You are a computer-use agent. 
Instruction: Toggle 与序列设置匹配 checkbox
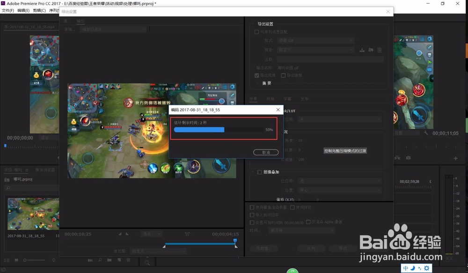tap(256, 32)
